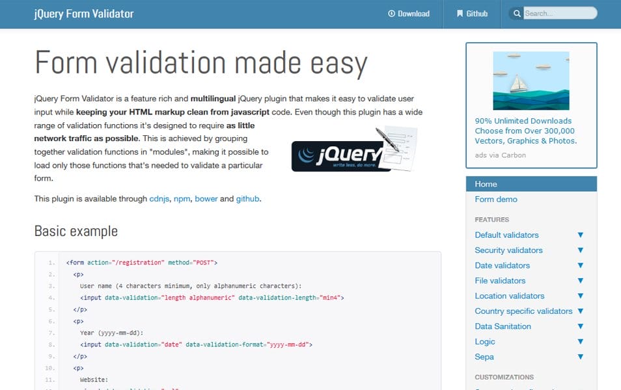Open the Form demo page
This screenshot has height=390, width=621.
pos(494,200)
